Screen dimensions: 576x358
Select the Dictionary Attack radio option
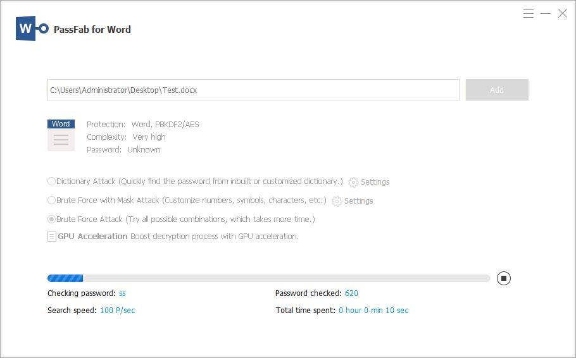point(52,182)
